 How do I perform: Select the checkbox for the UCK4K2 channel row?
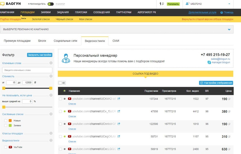pyautogui.click(x=61, y=99)
